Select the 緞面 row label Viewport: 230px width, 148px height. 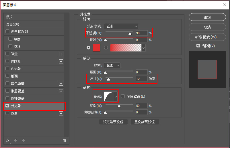(14, 76)
